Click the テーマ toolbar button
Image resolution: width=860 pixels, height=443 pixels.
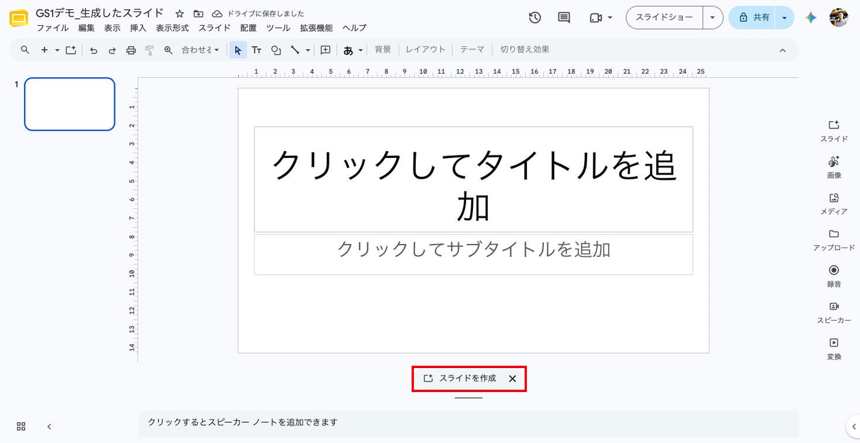[x=472, y=50]
